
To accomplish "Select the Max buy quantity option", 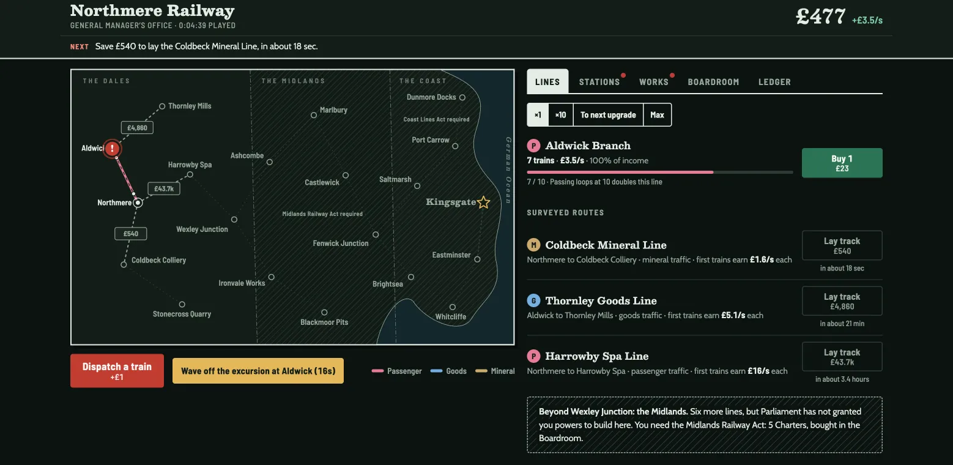I will pos(658,115).
